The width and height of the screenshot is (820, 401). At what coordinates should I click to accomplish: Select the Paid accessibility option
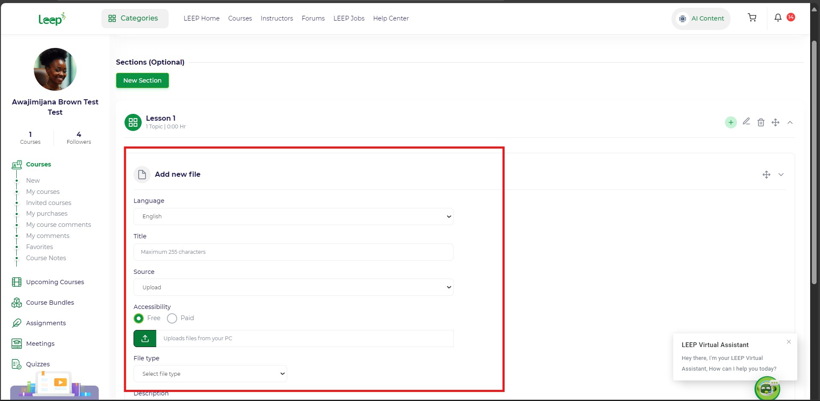[172, 318]
